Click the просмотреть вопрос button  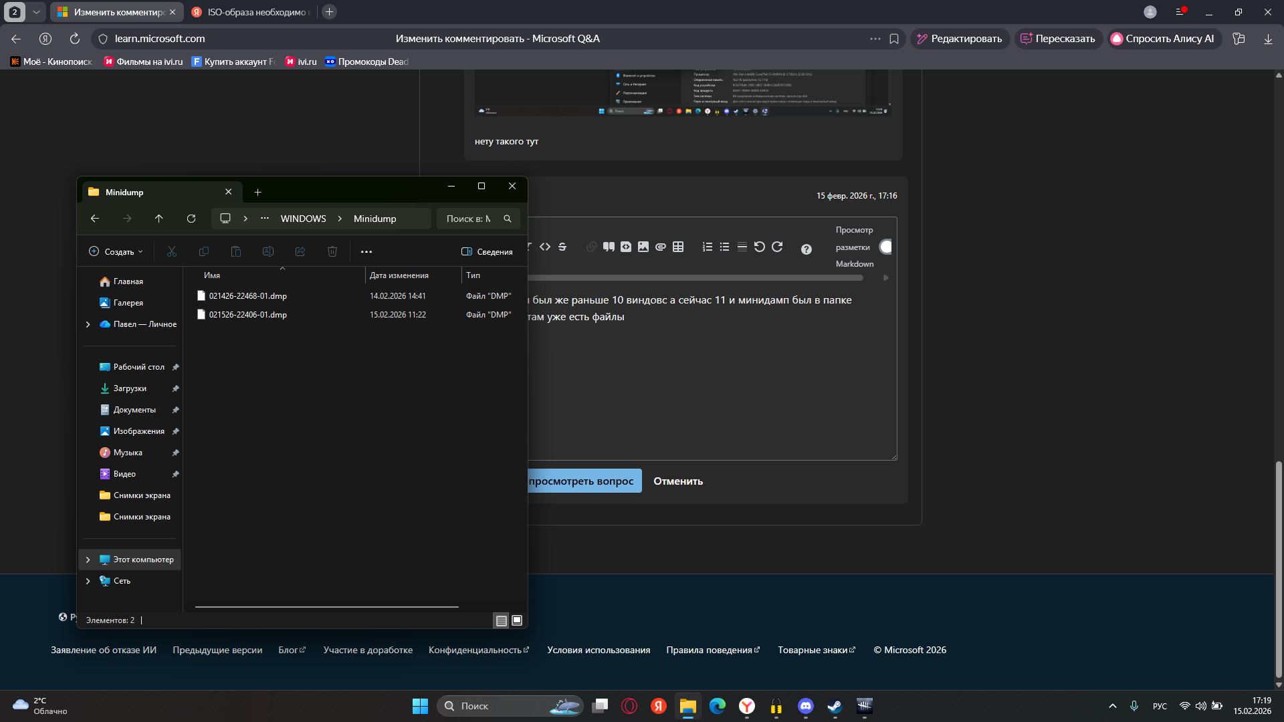pos(581,481)
